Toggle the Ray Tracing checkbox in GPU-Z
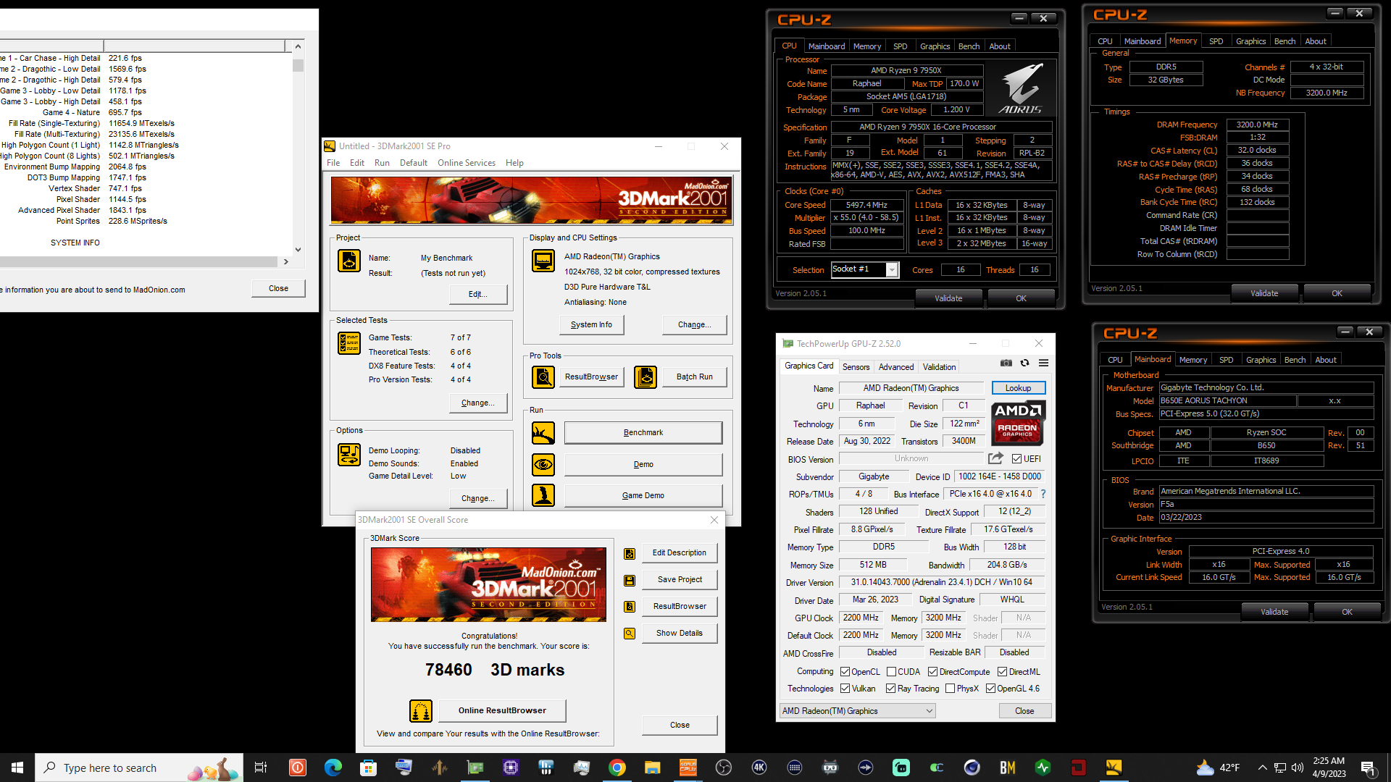 point(891,689)
